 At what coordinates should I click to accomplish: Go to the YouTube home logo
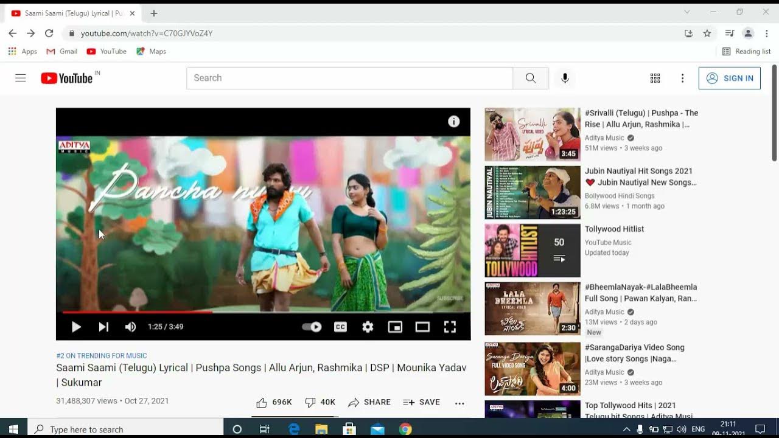[x=67, y=78]
